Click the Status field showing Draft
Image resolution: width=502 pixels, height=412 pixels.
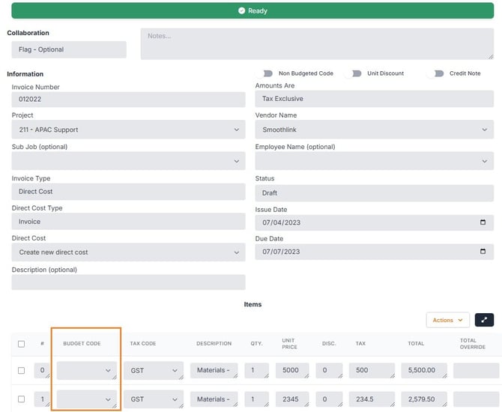[x=375, y=193]
